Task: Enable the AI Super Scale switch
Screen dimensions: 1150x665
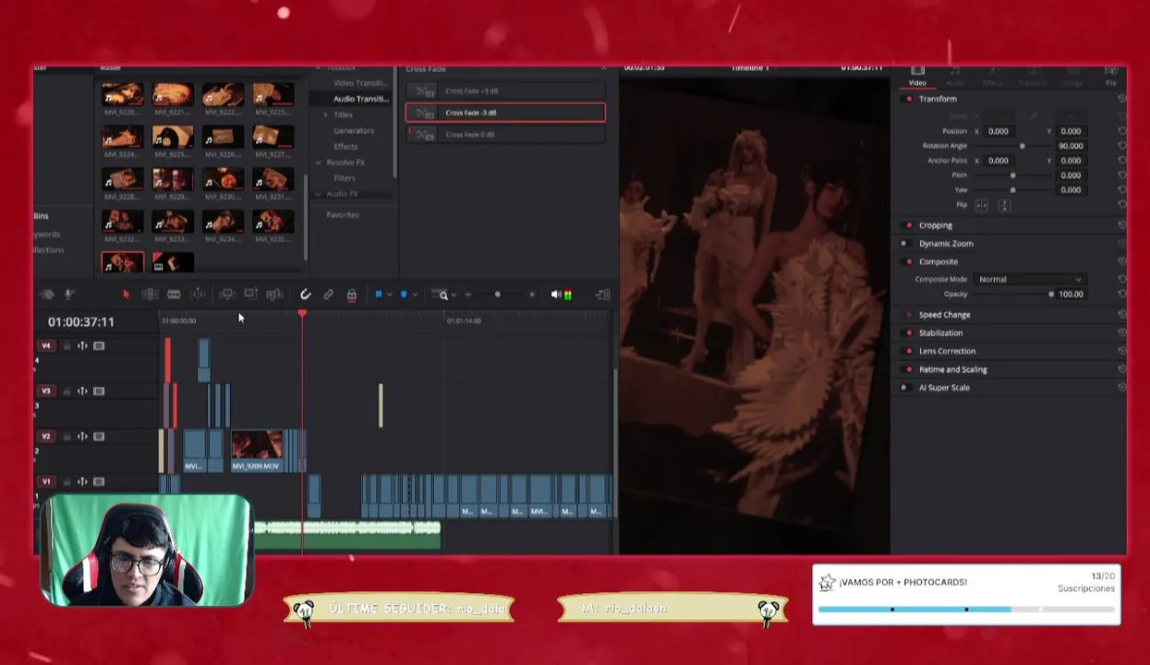Action: tap(904, 388)
